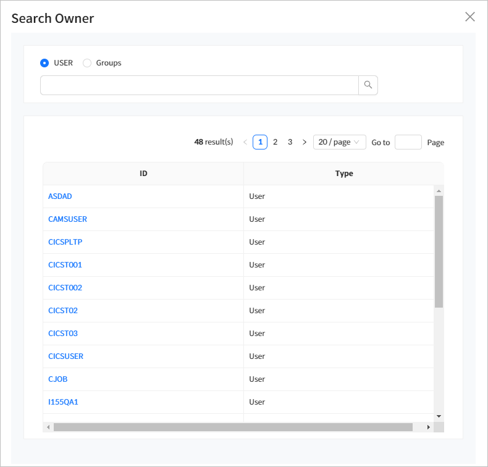Focus the owner search text field

pos(199,85)
